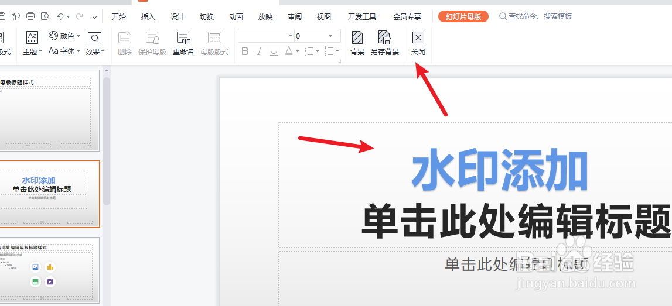Screen dimensions: 672x306
Task: Open the 主题 theme dropdown
Action: pos(32,43)
